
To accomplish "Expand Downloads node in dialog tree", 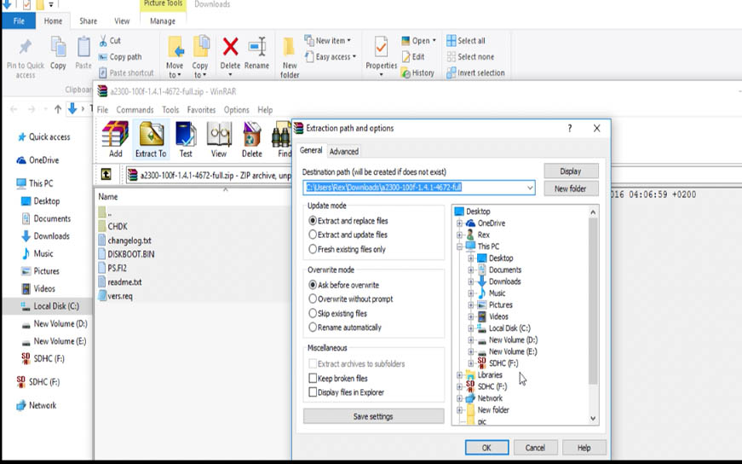I will (470, 281).
